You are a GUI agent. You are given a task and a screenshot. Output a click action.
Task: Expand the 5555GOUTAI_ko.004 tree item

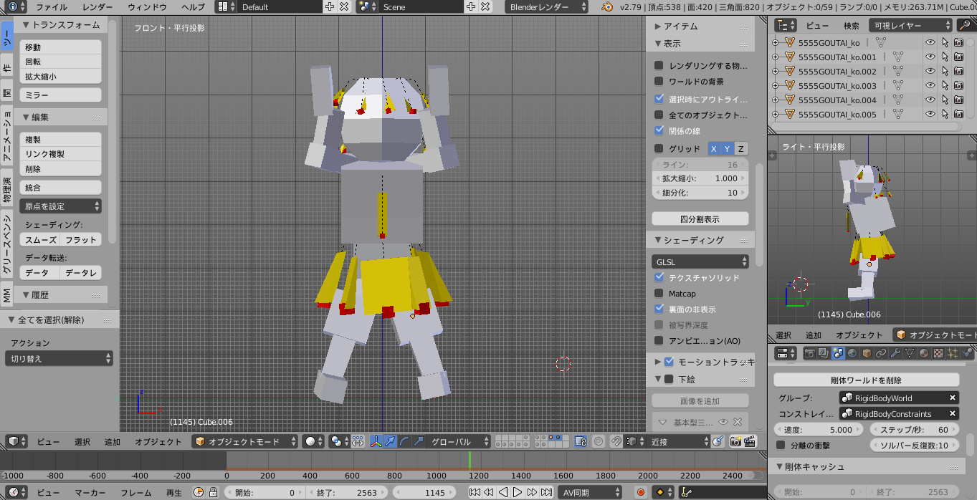775,100
